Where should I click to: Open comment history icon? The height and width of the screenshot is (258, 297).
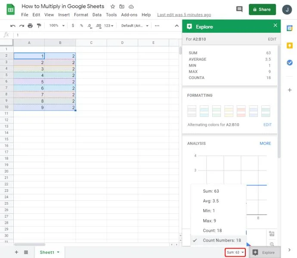[x=239, y=9]
